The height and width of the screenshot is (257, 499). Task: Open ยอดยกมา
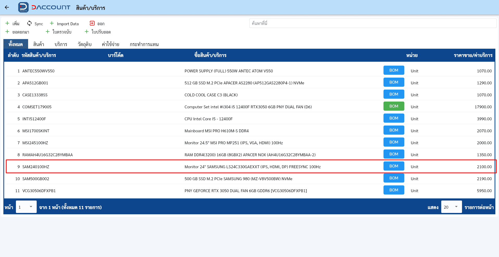21,32
